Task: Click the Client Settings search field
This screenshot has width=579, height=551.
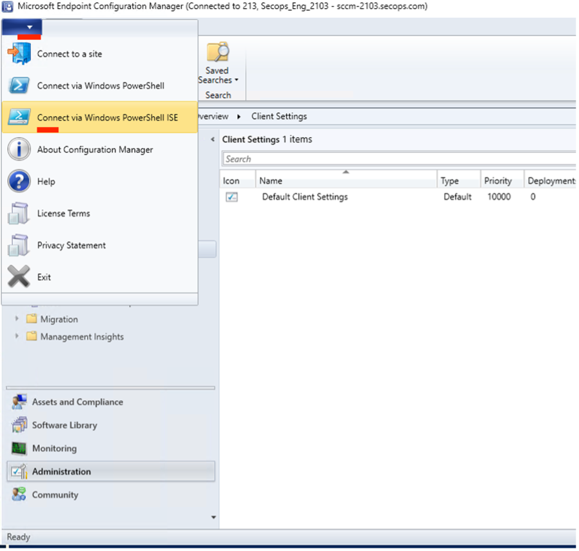Action: (x=399, y=159)
